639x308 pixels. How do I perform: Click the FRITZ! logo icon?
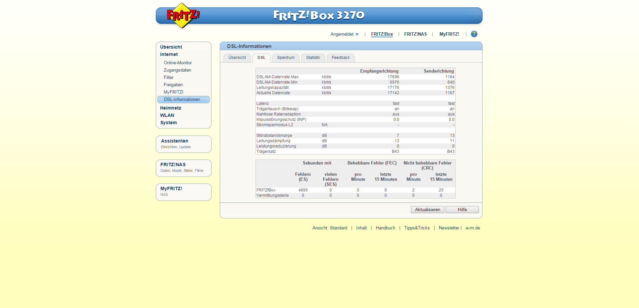tap(183, 15)
